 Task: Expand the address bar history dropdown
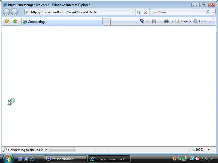(x=133, y=12)
